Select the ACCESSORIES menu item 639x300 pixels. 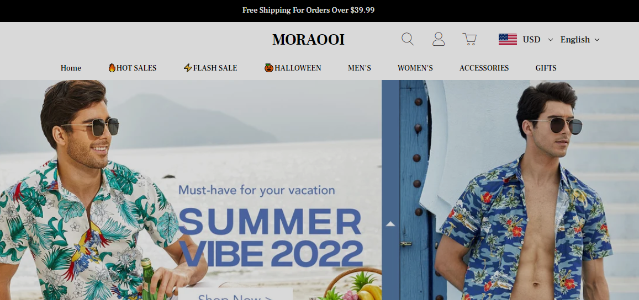tap(484, 68)
